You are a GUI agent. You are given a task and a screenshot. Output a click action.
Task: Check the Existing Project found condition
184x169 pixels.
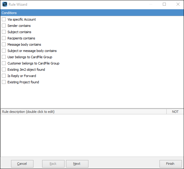[4, 82]
